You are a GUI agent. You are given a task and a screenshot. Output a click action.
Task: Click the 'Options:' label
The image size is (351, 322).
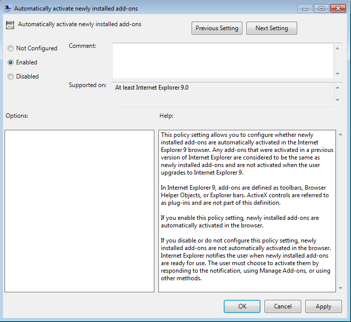pyautogui.click(x=17, y=116)
